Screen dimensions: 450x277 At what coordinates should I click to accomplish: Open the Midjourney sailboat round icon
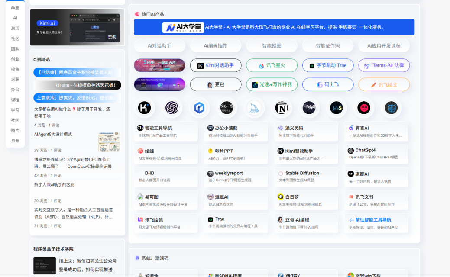pyautogui.click(x=254, y=108)
